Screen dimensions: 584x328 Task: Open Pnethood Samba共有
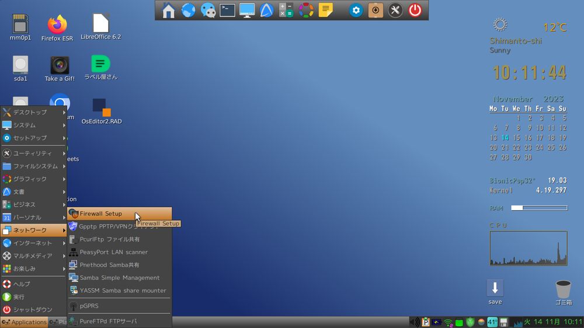[x=120, y=265]
